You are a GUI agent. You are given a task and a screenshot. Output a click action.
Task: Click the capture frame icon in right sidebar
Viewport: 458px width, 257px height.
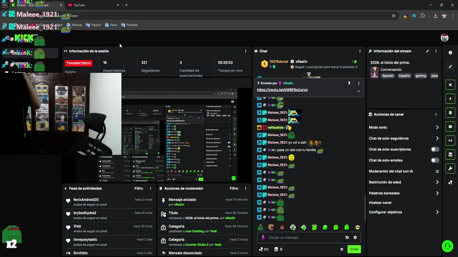450,85
